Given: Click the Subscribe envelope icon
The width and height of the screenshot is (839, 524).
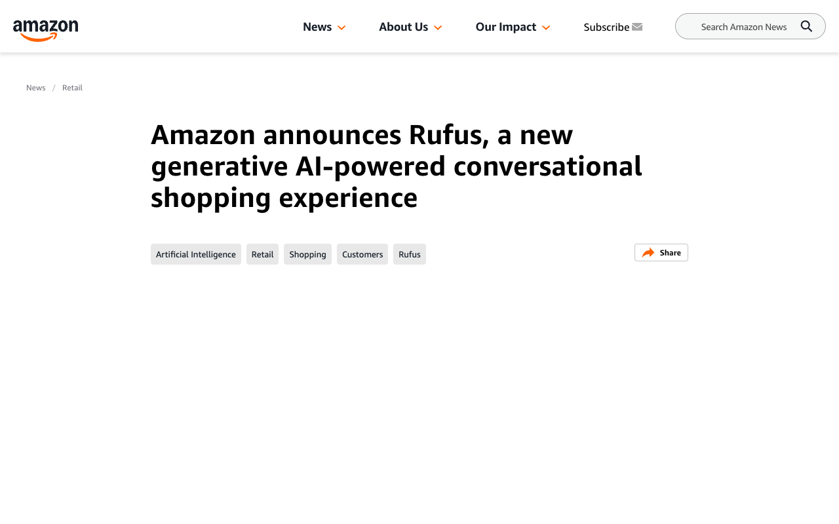Looking at the screenshot, I should [637, 27].
